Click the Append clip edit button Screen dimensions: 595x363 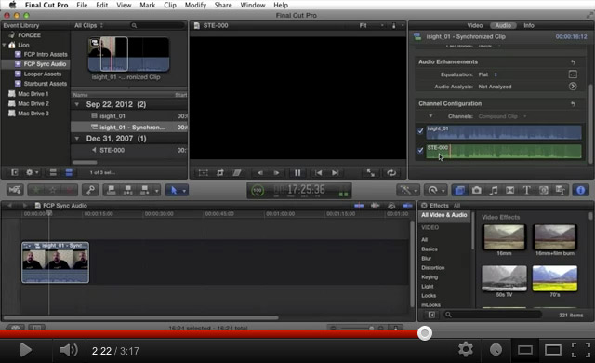coord(145,190)
